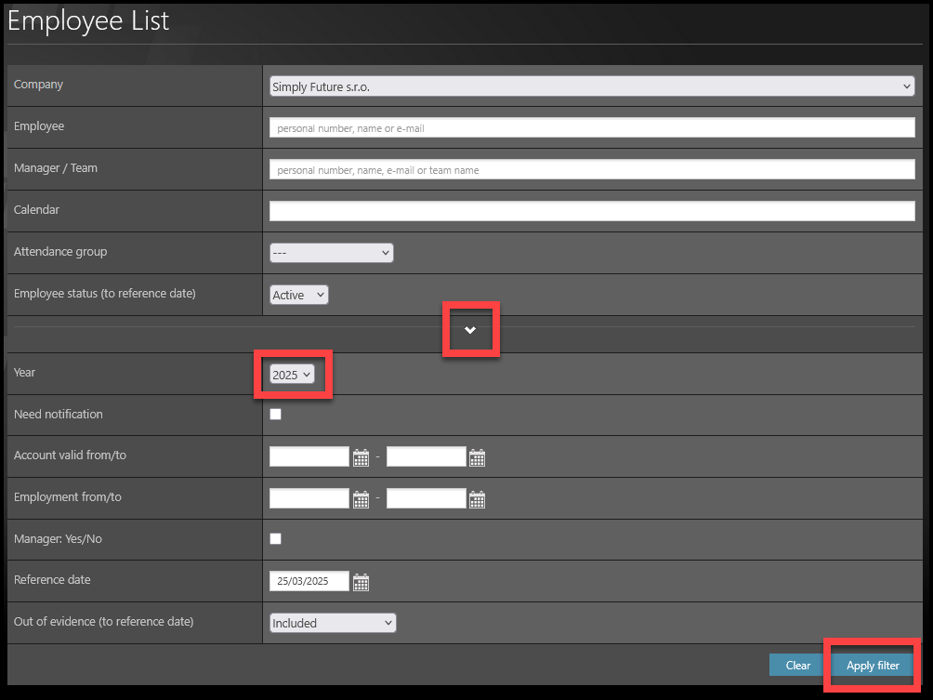The width and height of the screenshot is (933, 700).
Task: Click into the Employee search field
Action: coord(591,128)
